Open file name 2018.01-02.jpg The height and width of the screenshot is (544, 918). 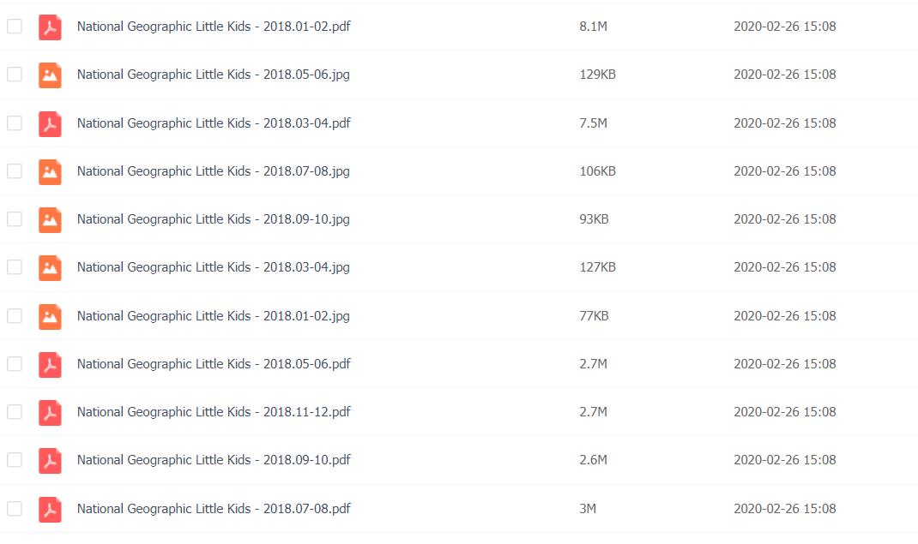213,316
